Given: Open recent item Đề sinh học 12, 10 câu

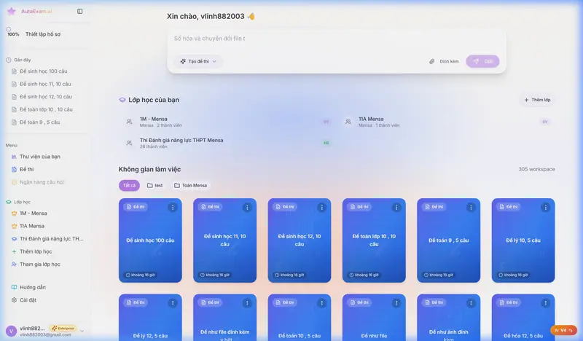Looking at the screenshot, I should 46,97.
